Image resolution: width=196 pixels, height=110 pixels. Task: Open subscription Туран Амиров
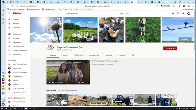tap(18, 76)
